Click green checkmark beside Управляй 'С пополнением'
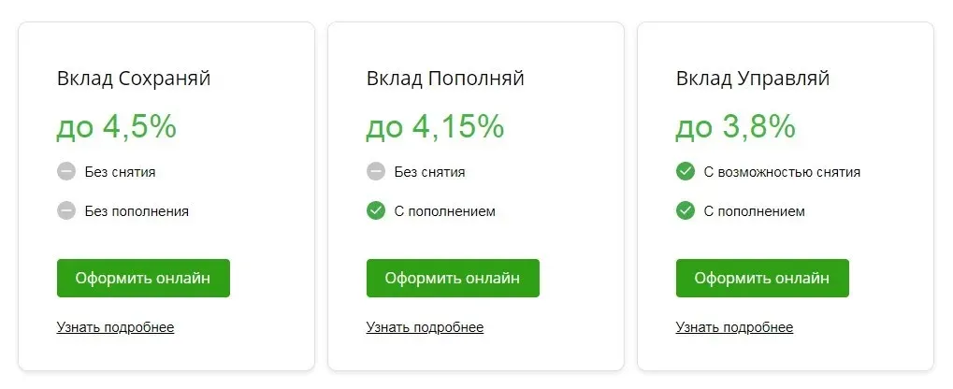Screen dimensions: 953x389 (685, 211)
